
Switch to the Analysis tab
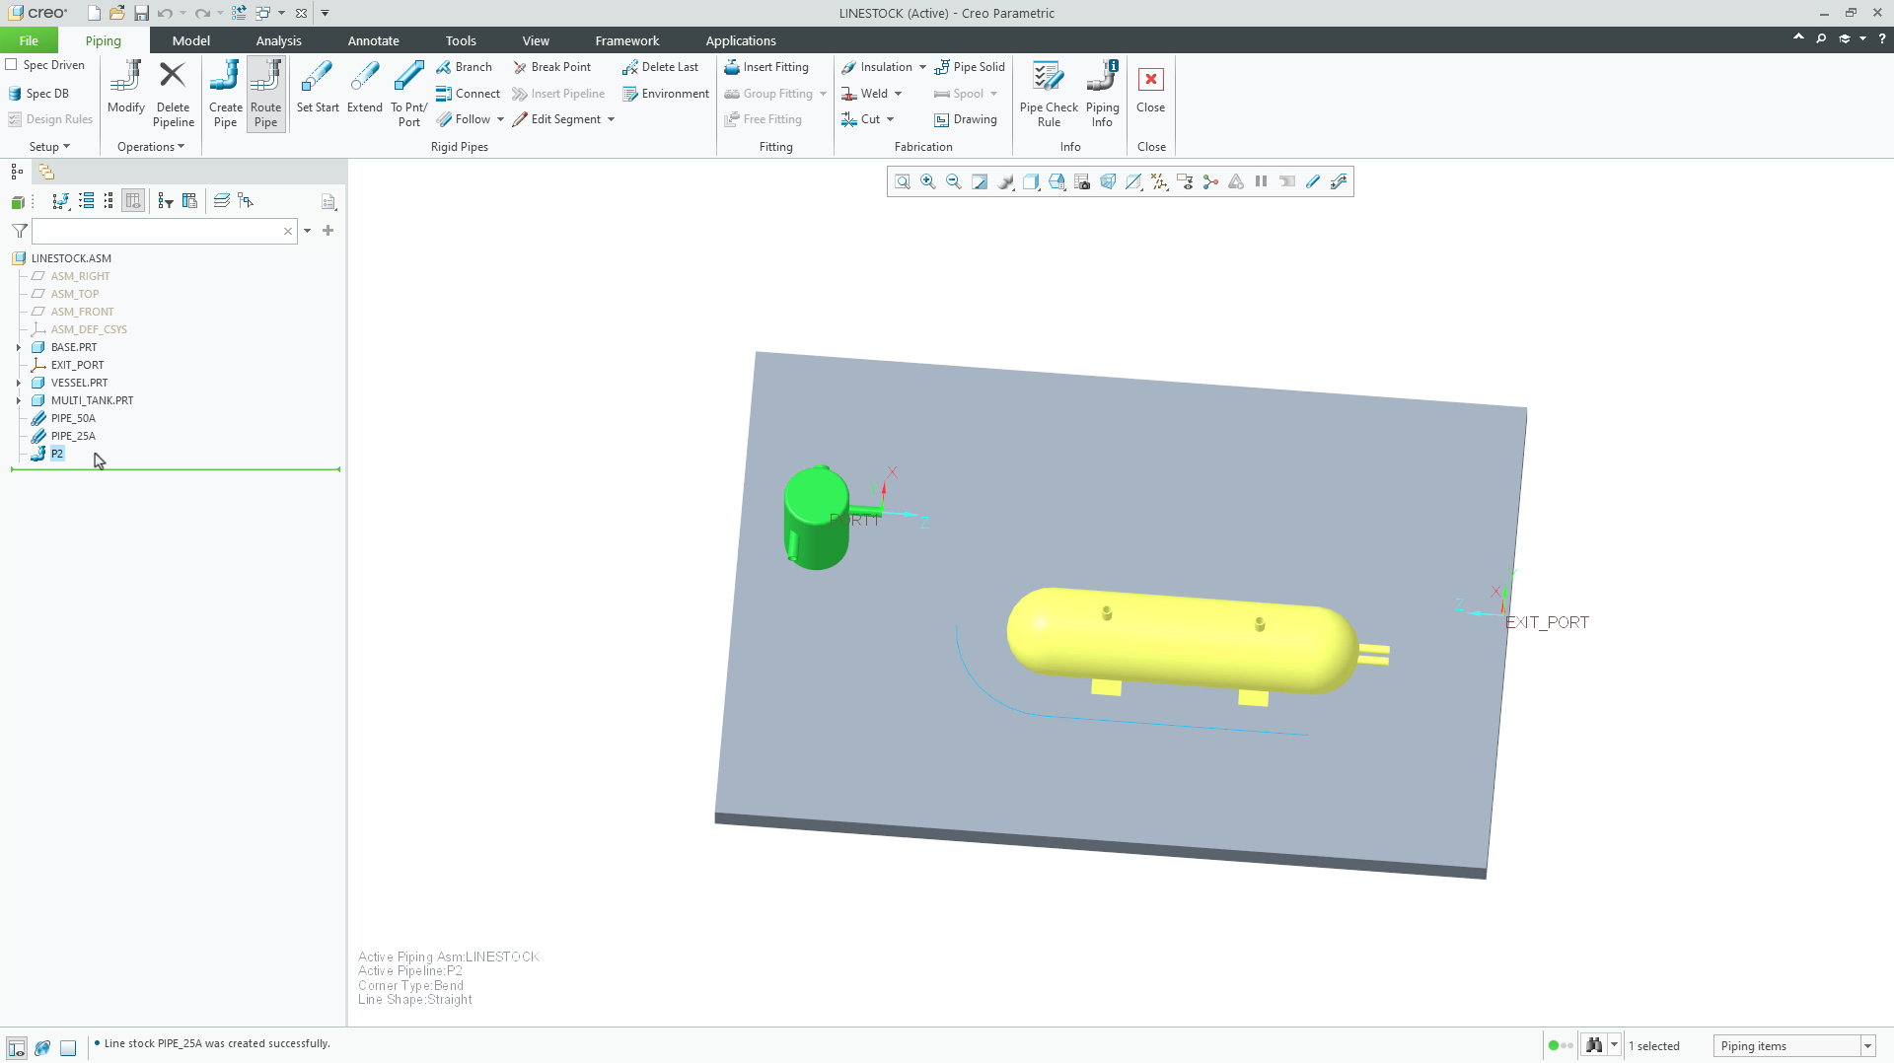(x=278, y=40)
